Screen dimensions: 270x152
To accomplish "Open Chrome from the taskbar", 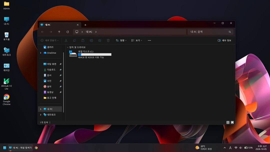I will pyautogui.click(x=36, y=148).
